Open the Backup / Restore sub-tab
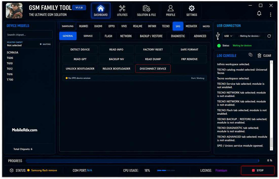The width and height of the screenshot is (279, 179). (151, 36)
